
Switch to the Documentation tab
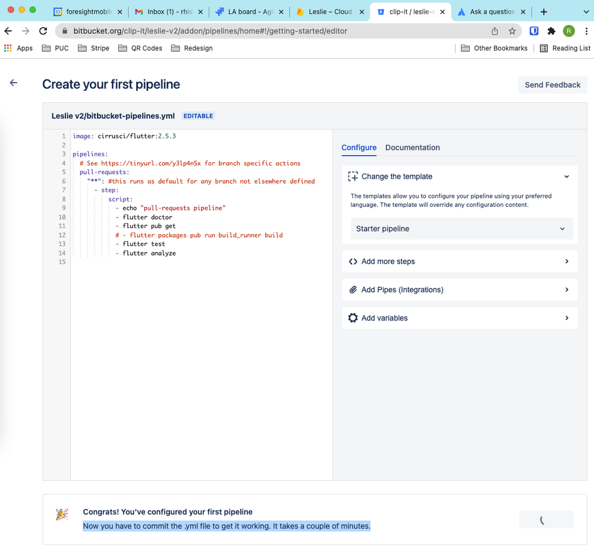pyautogui.click(x=413, y=147)
